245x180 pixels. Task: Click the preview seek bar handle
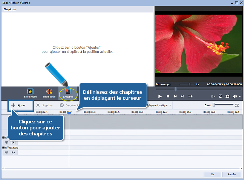coord(176,89)
